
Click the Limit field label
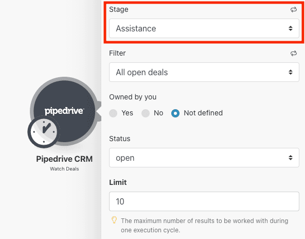(x=118, y=182)
